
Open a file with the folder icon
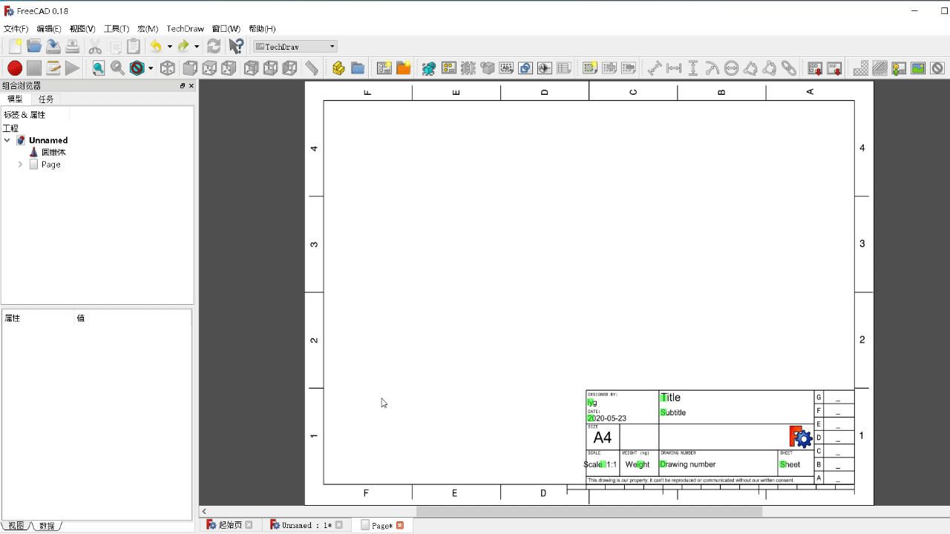[x=33, y=46]
